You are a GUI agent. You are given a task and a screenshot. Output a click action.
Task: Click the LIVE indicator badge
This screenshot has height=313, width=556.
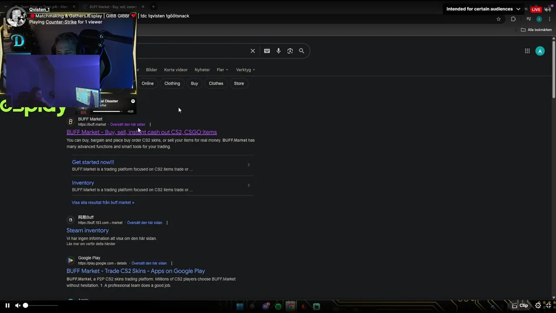coord(536,10)
